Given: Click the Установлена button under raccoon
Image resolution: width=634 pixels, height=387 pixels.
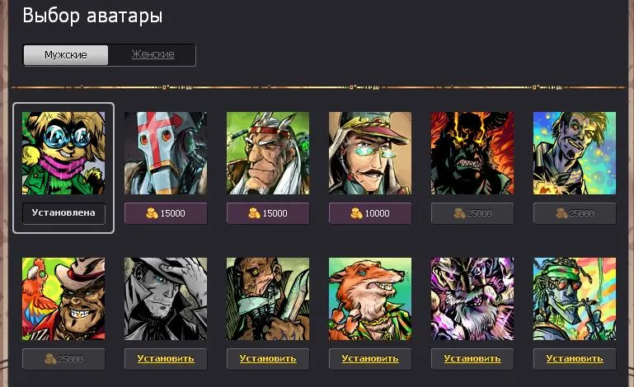Looking at the screenshot, I should coord(63,213).
